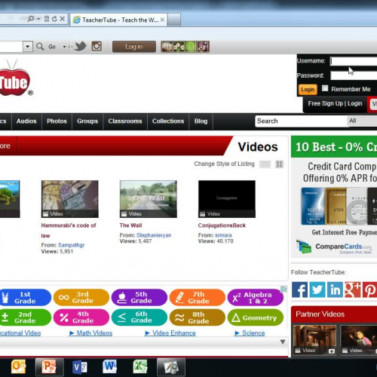This screenshot has height=377, width=377.
Task: Select the Geometry button
Action: 256,317
